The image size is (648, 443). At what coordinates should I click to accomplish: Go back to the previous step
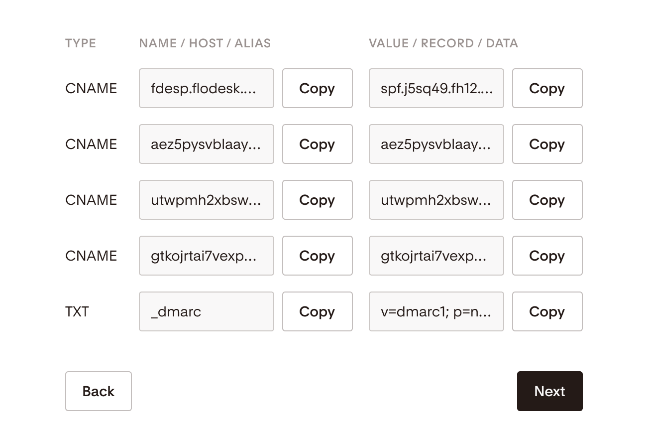[x=99, y=391]
